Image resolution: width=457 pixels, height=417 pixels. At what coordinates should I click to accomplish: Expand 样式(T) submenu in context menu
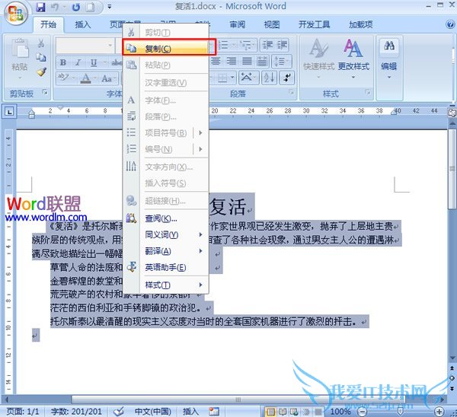[165, 285]
